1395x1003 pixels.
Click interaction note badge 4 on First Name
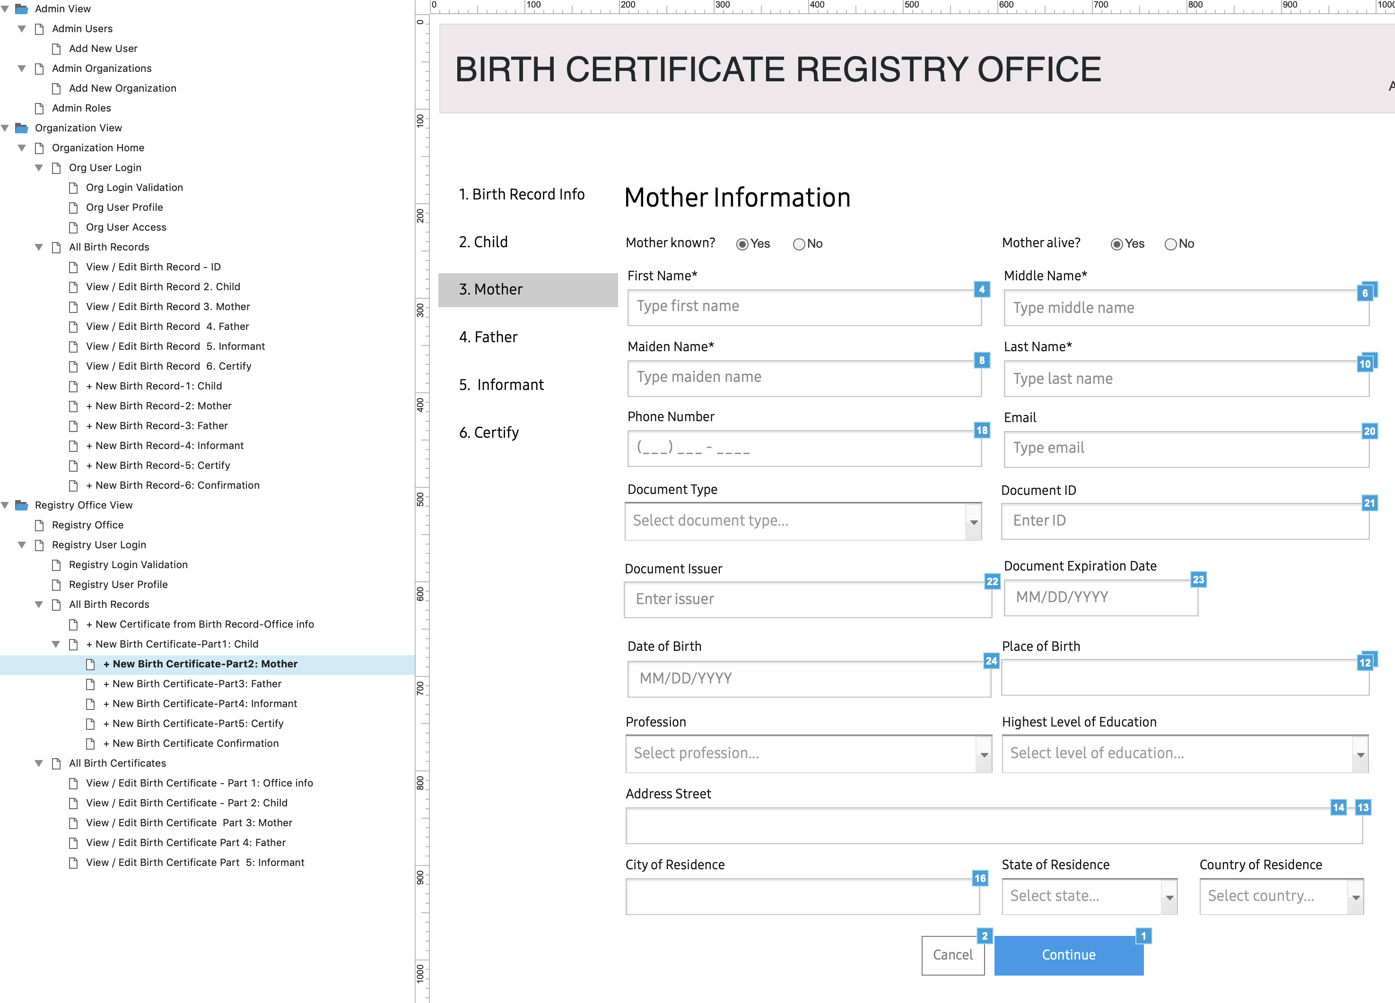click(x=982, y=289)
